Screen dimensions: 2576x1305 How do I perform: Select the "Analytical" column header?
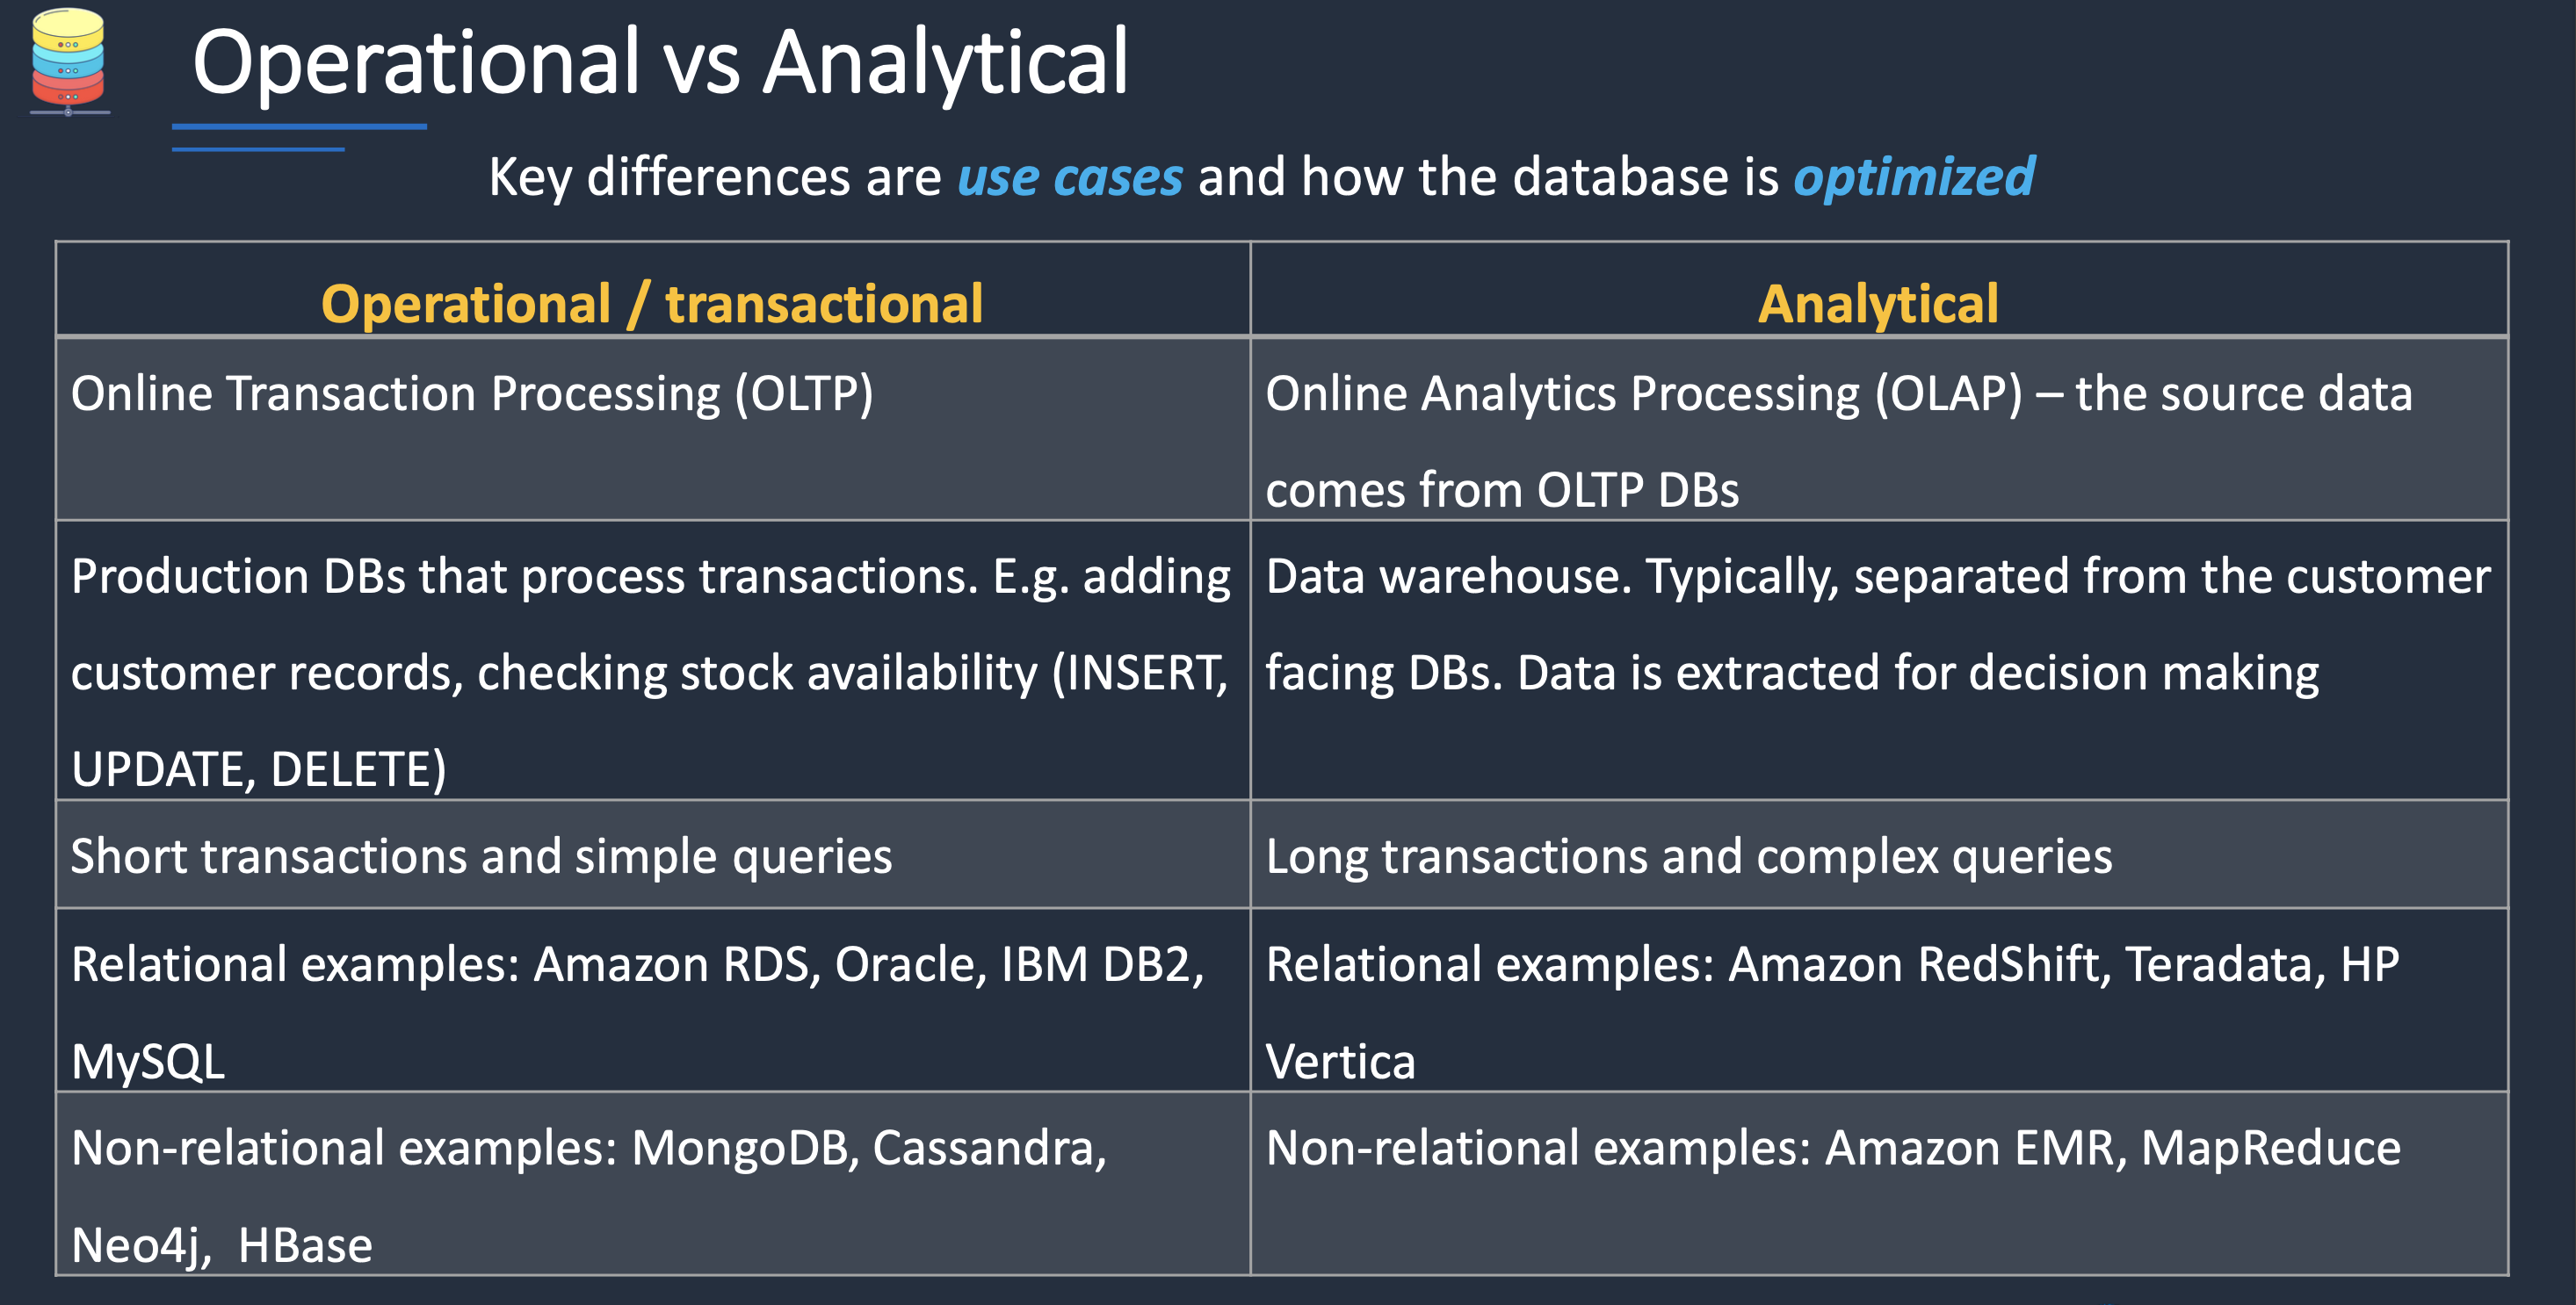pos(1877,304)
